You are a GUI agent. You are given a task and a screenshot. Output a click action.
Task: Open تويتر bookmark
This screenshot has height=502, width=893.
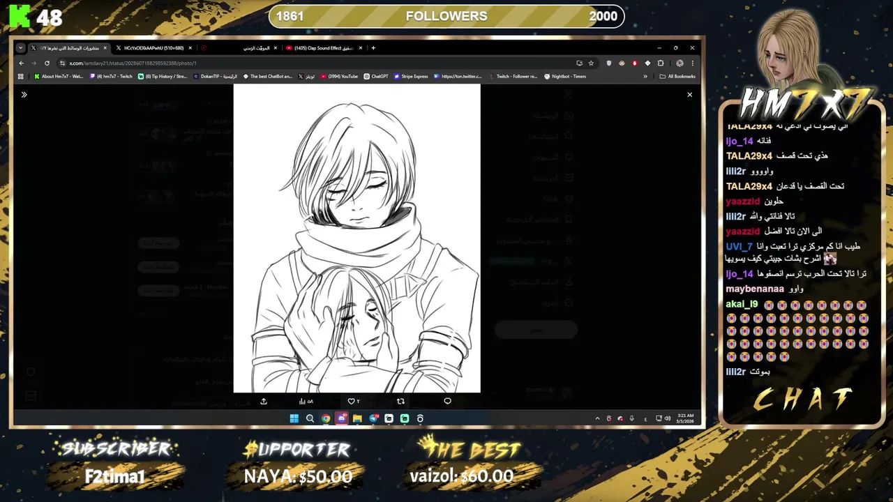tap(306, 77)
